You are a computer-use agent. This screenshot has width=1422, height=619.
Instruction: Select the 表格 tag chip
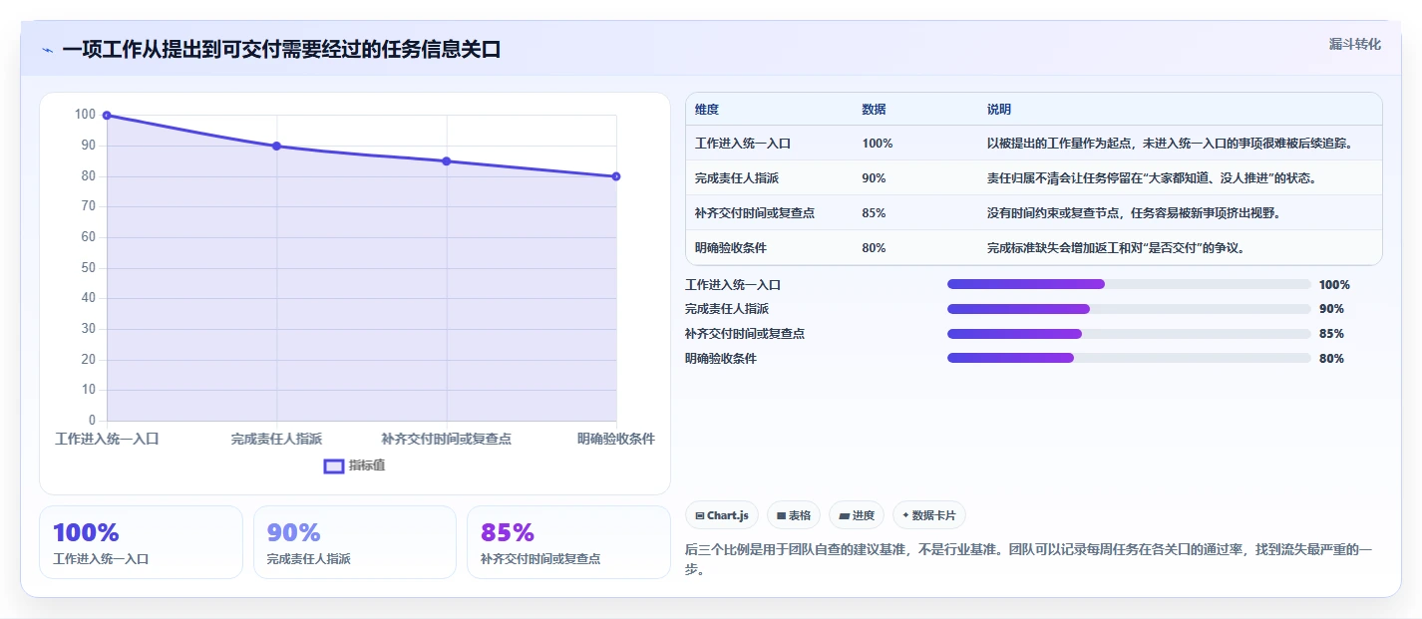coord(794,515)
